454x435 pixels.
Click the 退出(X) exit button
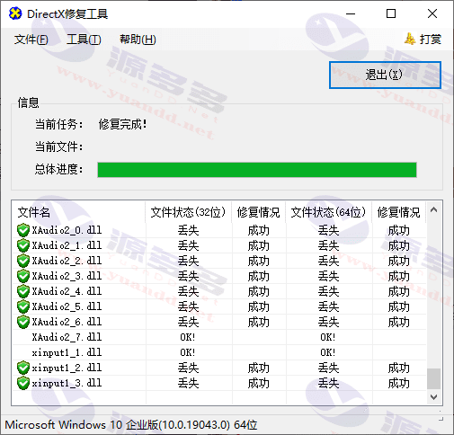(385, 75)
